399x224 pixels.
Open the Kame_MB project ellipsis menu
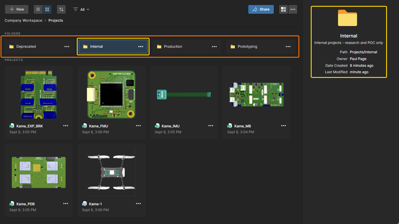(283, 126)
